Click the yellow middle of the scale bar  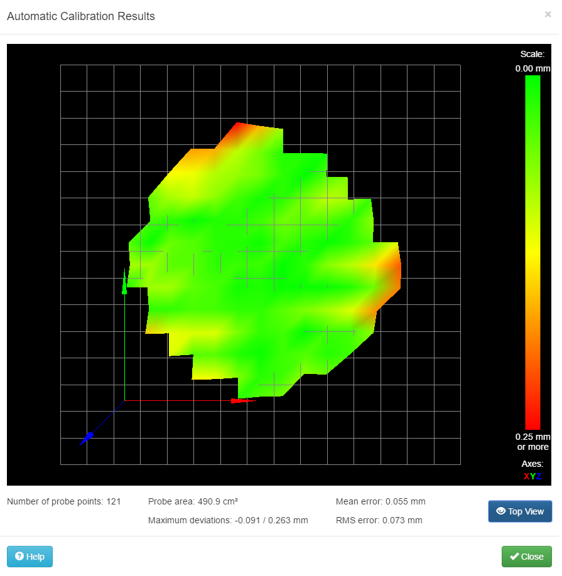click(532, 251)
